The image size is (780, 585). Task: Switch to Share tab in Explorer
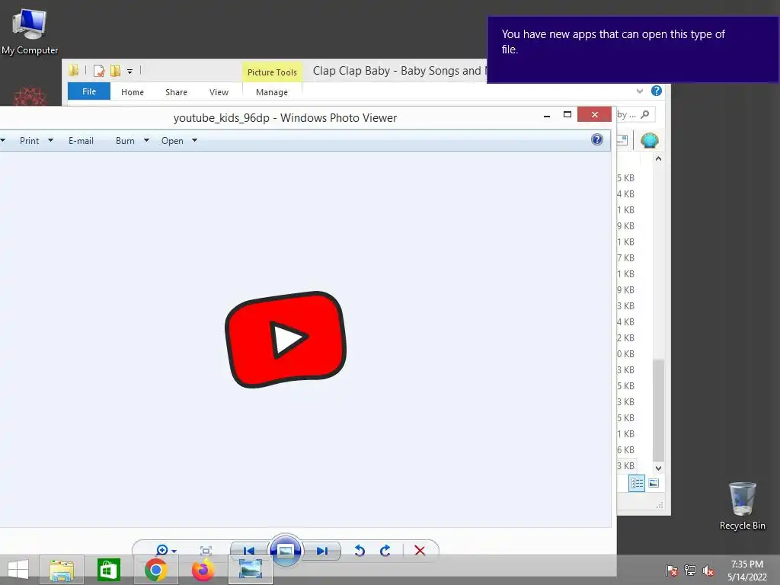pos(176,92)
